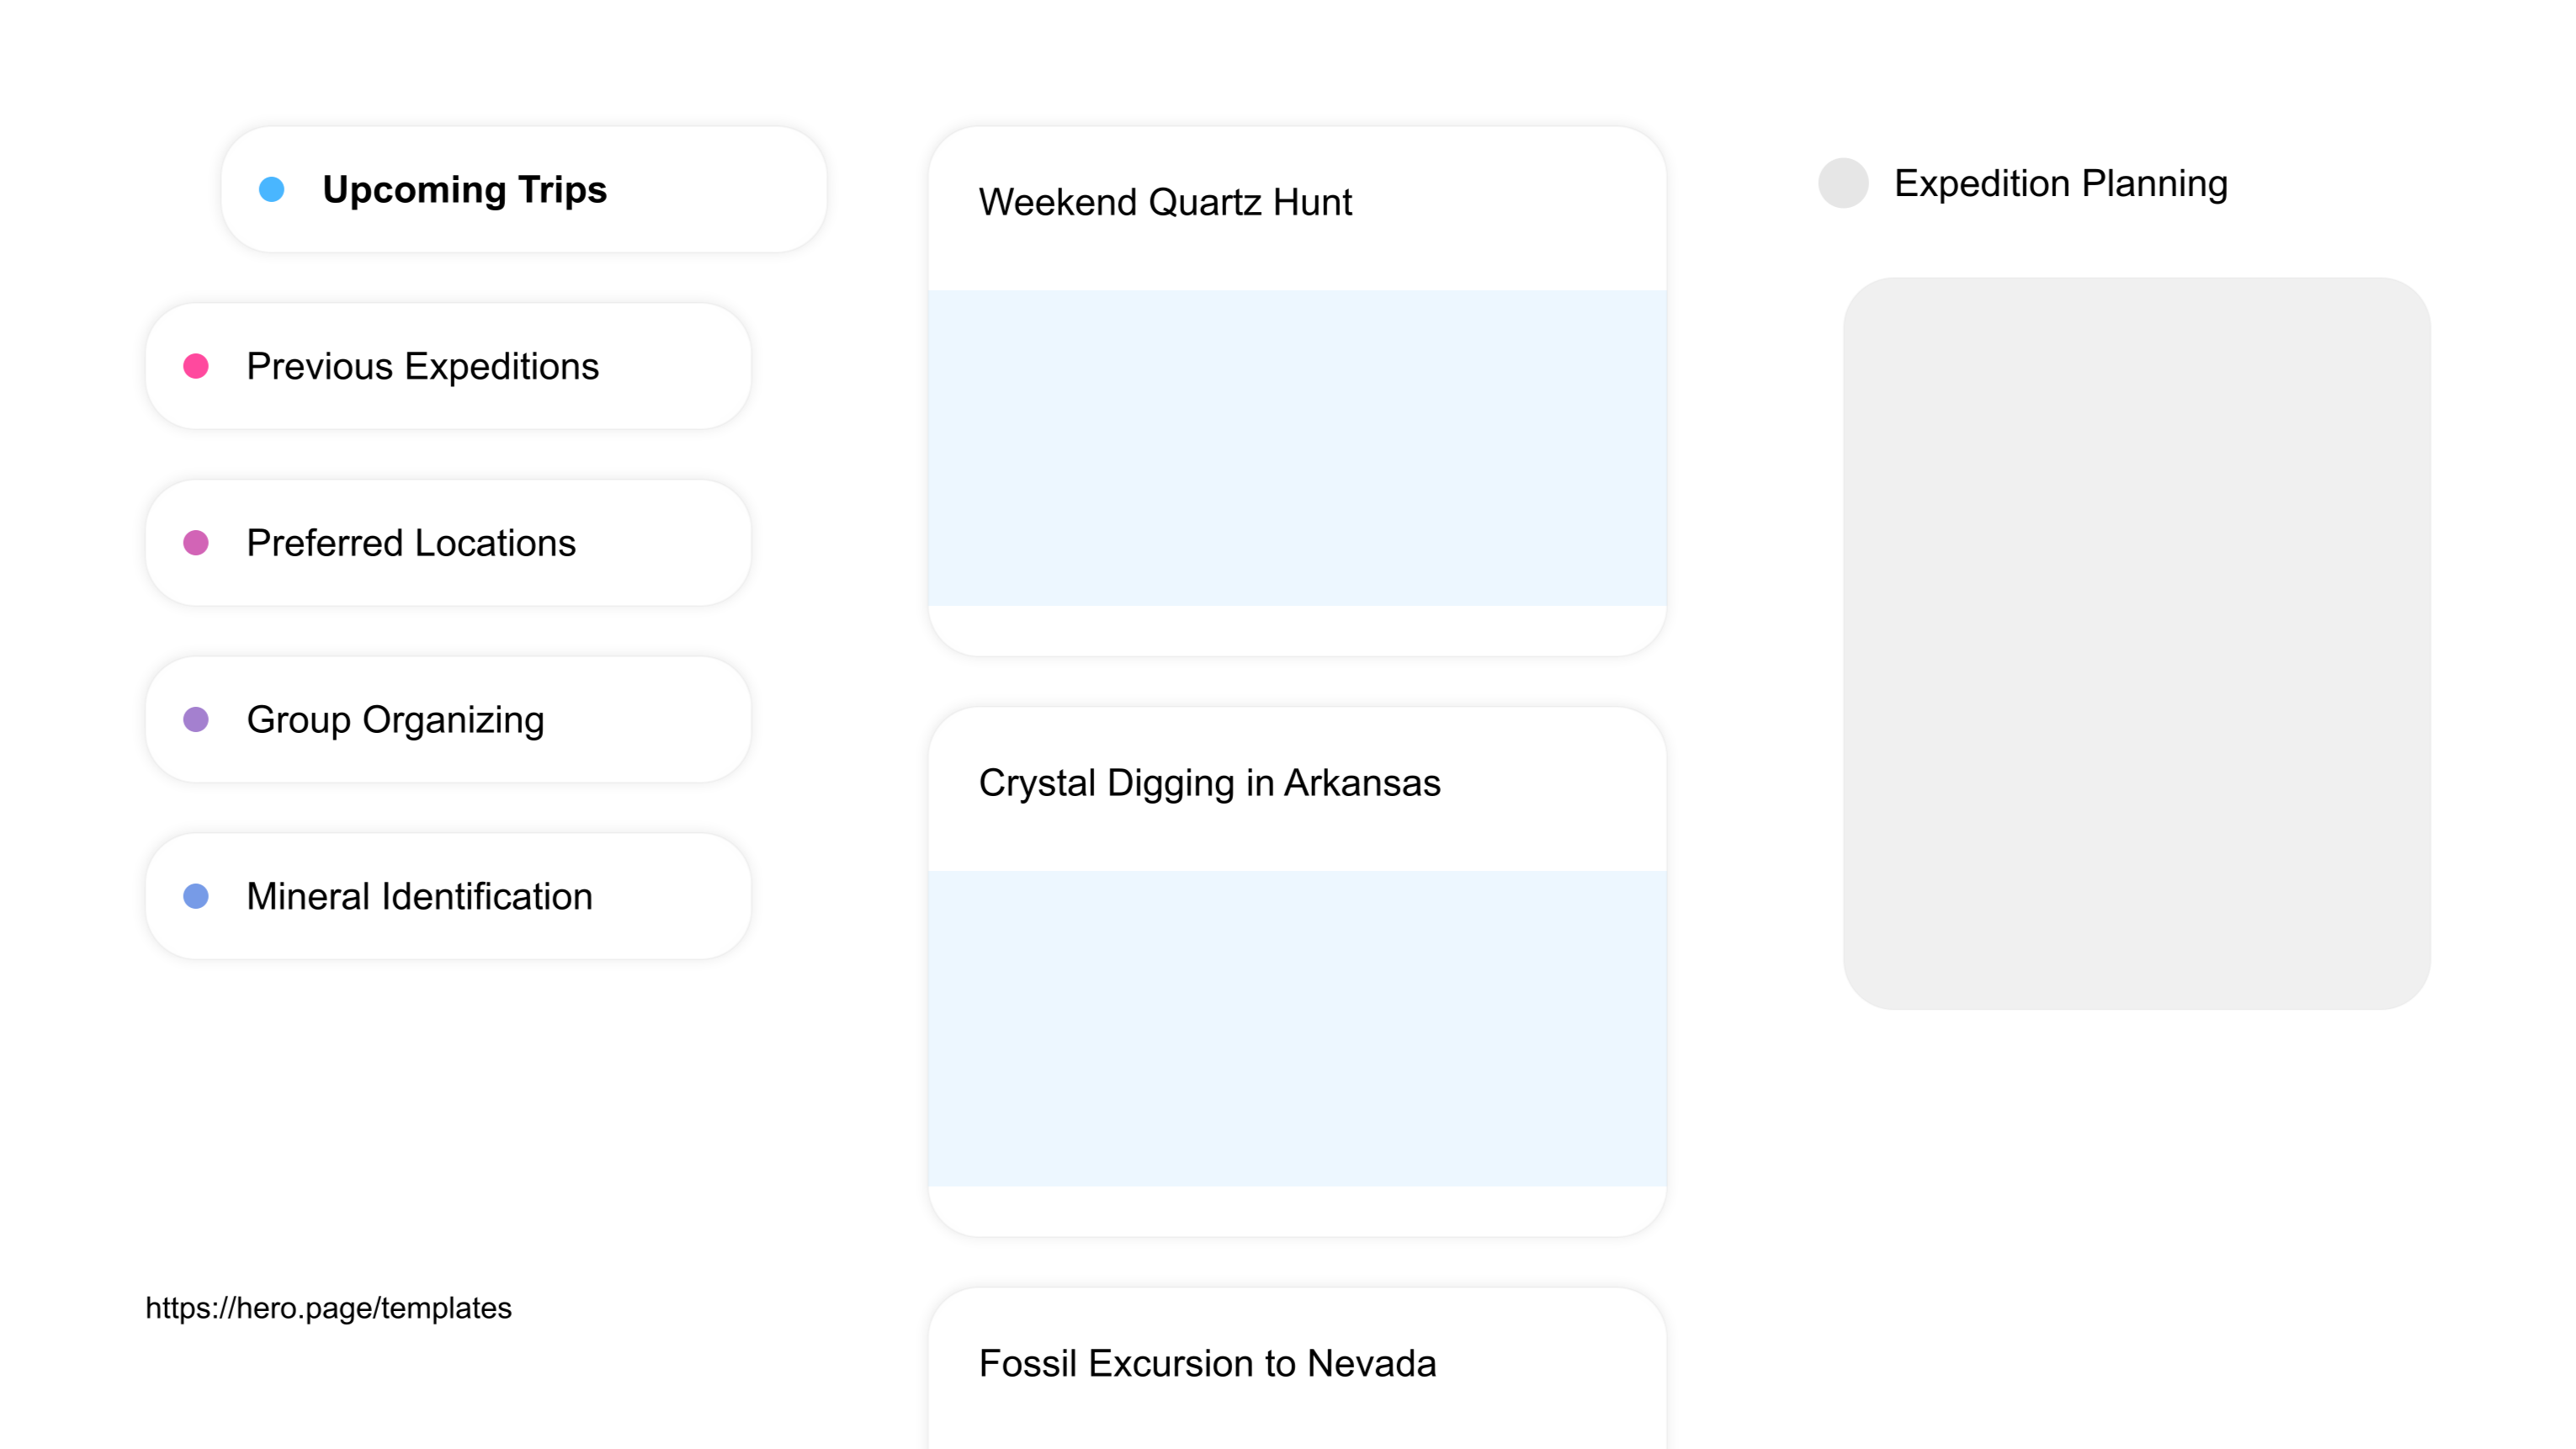2576x1449 pixels.
Task: Toggle the Expedition Planning header
Action: coord(2060,183)
